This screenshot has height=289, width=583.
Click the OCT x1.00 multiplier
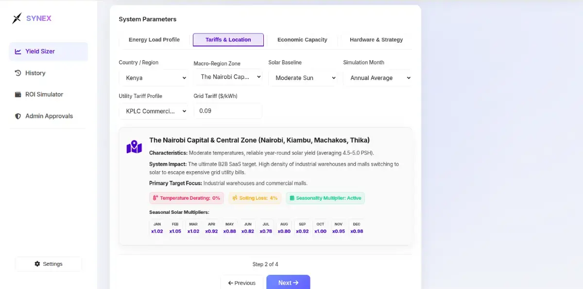point(320,228)
